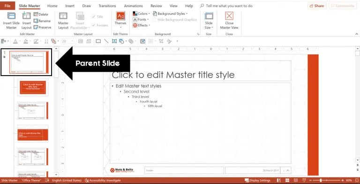Click the Align objects quick toolbar icon

pyautogui.click(x=4, y=41)
